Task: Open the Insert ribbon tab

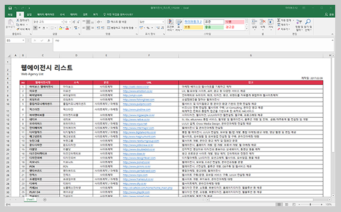Action: 29,15
